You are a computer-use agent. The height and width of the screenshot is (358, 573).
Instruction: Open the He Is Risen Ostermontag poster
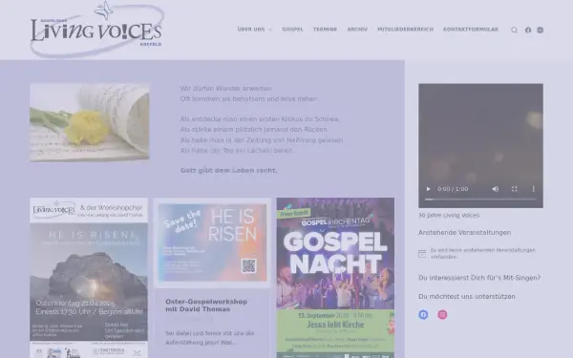coord(89,278)
